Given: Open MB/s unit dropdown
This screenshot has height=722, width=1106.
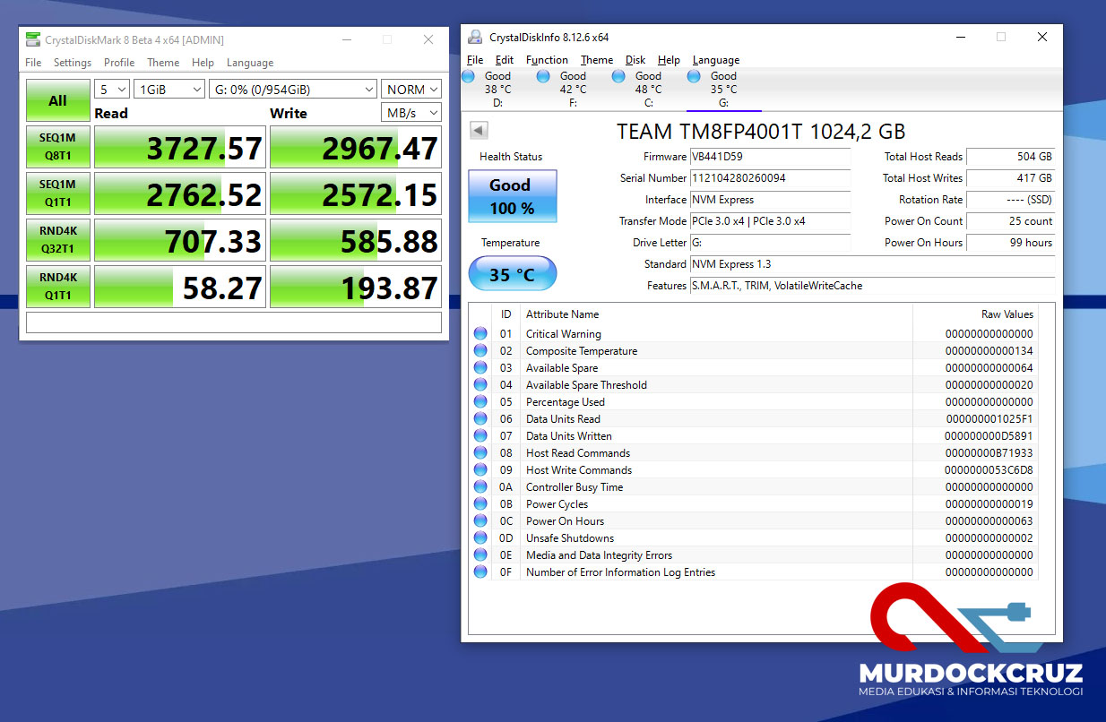Looking at the screenshot, I should click(x=411, y=113).
